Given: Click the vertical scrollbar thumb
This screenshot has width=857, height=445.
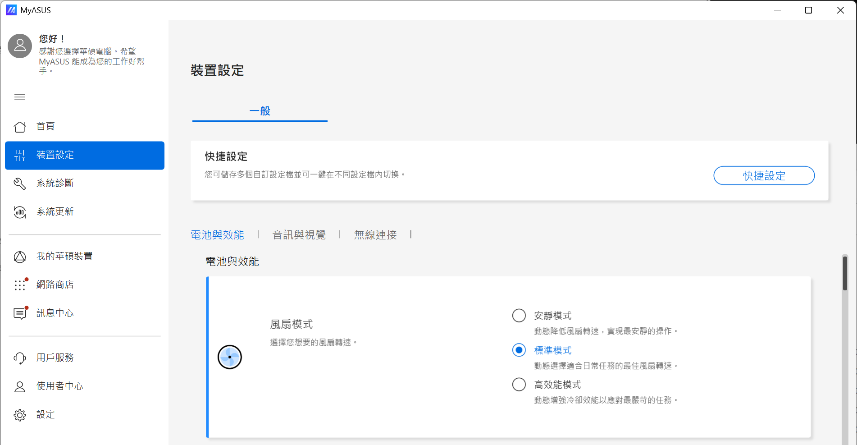Looking at the screenshot, I should point(845,273).
